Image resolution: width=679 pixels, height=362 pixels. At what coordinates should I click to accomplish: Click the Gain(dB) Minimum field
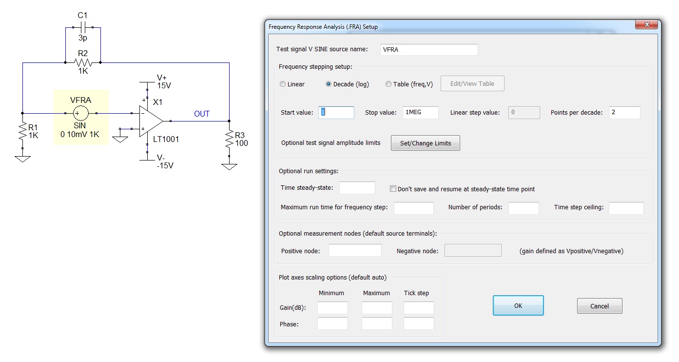coord(332,308)
